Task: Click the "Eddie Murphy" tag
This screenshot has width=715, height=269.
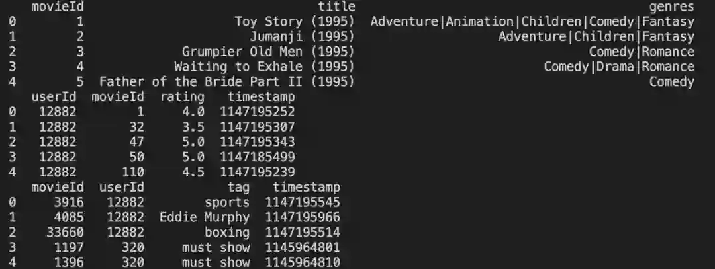Action: (x=205, y=217)
